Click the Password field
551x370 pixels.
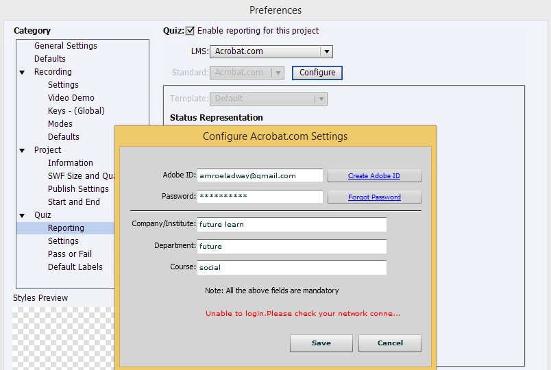click(260, 197)
